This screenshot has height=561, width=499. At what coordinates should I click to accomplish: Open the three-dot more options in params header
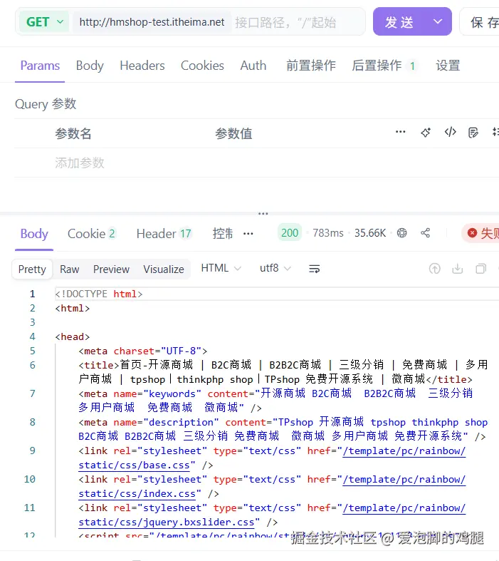point(401,132)
